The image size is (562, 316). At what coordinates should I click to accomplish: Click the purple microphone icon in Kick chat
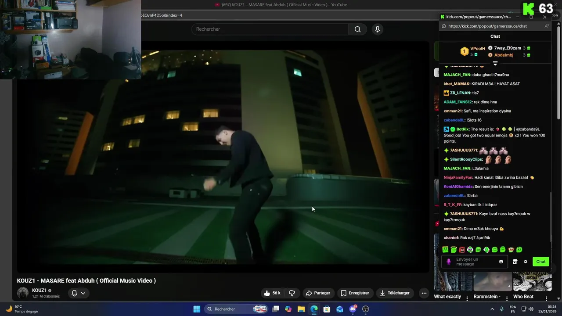(448, 262)
